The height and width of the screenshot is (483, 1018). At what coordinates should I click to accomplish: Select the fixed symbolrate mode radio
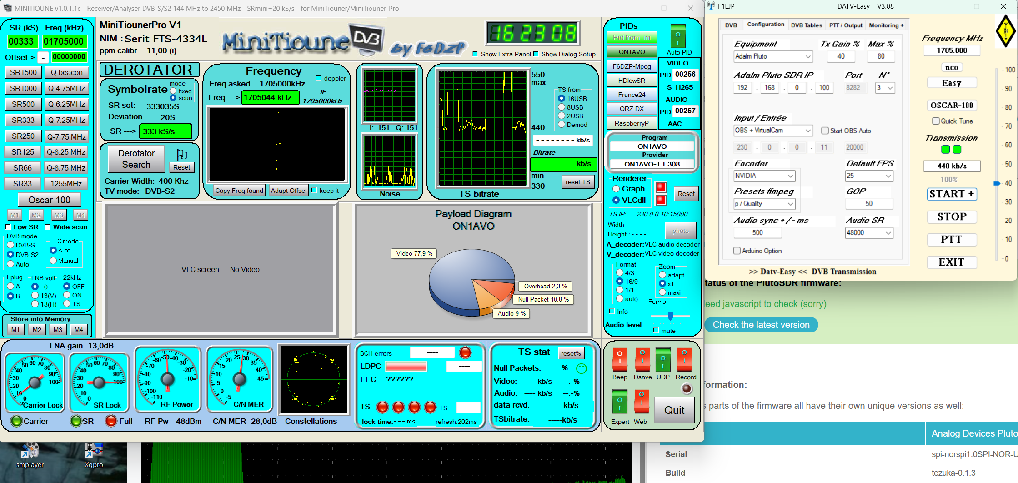click(x=173, y=91)
